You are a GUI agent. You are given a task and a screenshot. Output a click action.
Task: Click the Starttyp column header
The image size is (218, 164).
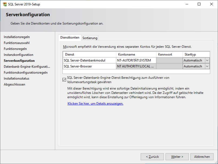point(196,54)
